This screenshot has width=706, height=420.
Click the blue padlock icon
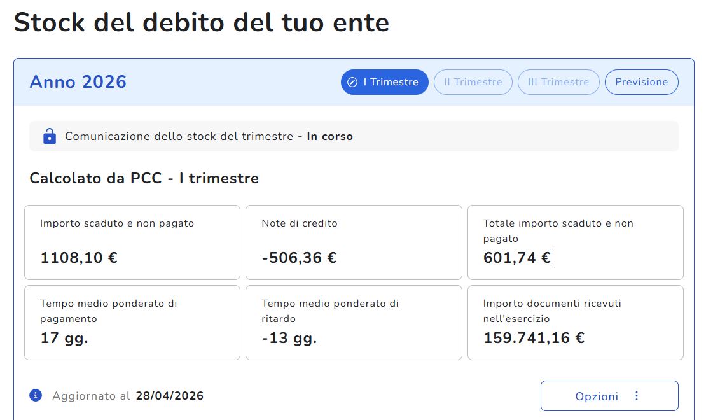50,136
